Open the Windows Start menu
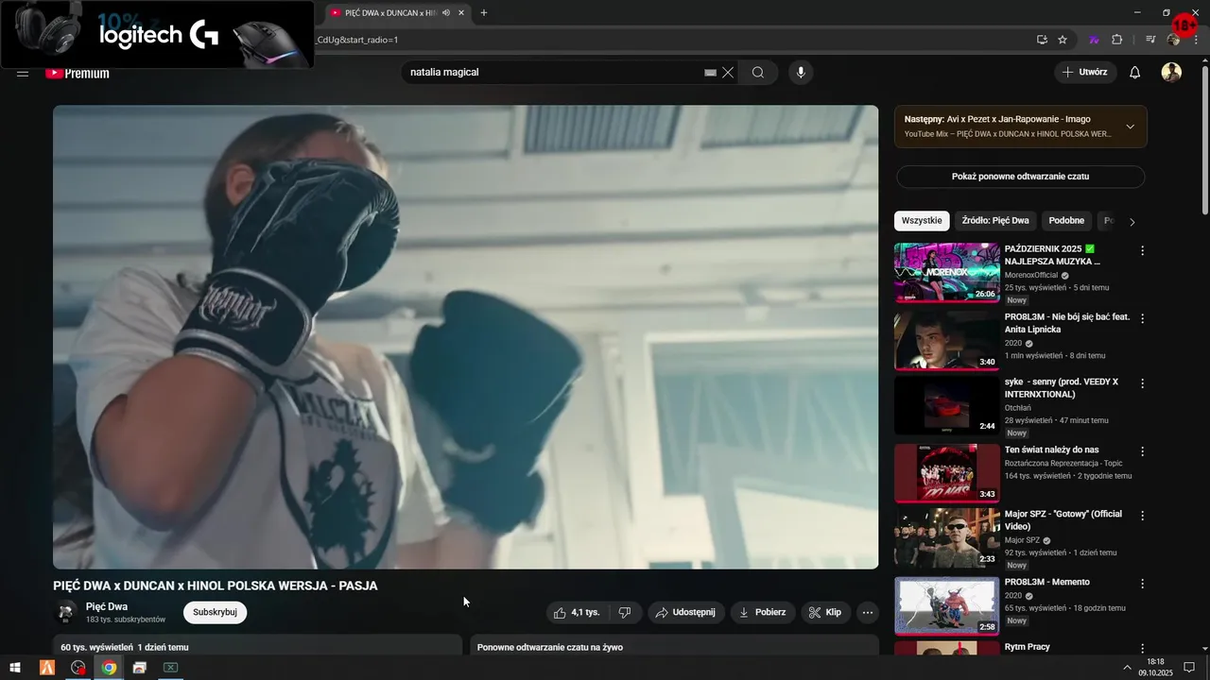Image resolution: width=1210 pixels, height=680 pixels. [x=15, y=668]
